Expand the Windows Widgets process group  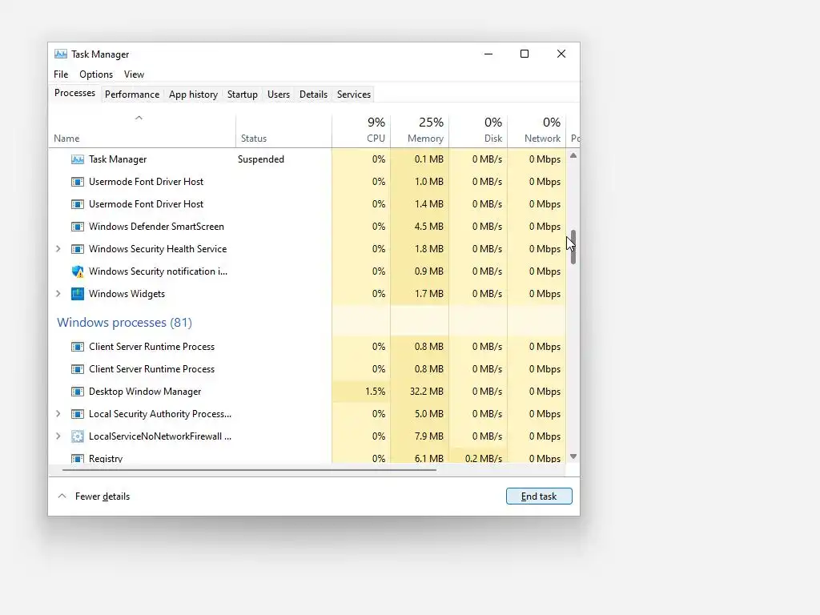point(58,294)
